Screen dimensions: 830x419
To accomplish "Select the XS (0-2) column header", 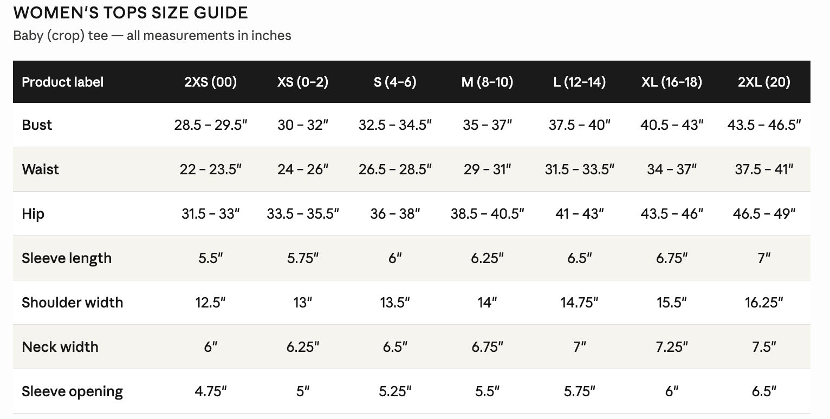I will [x=303, y=82].
